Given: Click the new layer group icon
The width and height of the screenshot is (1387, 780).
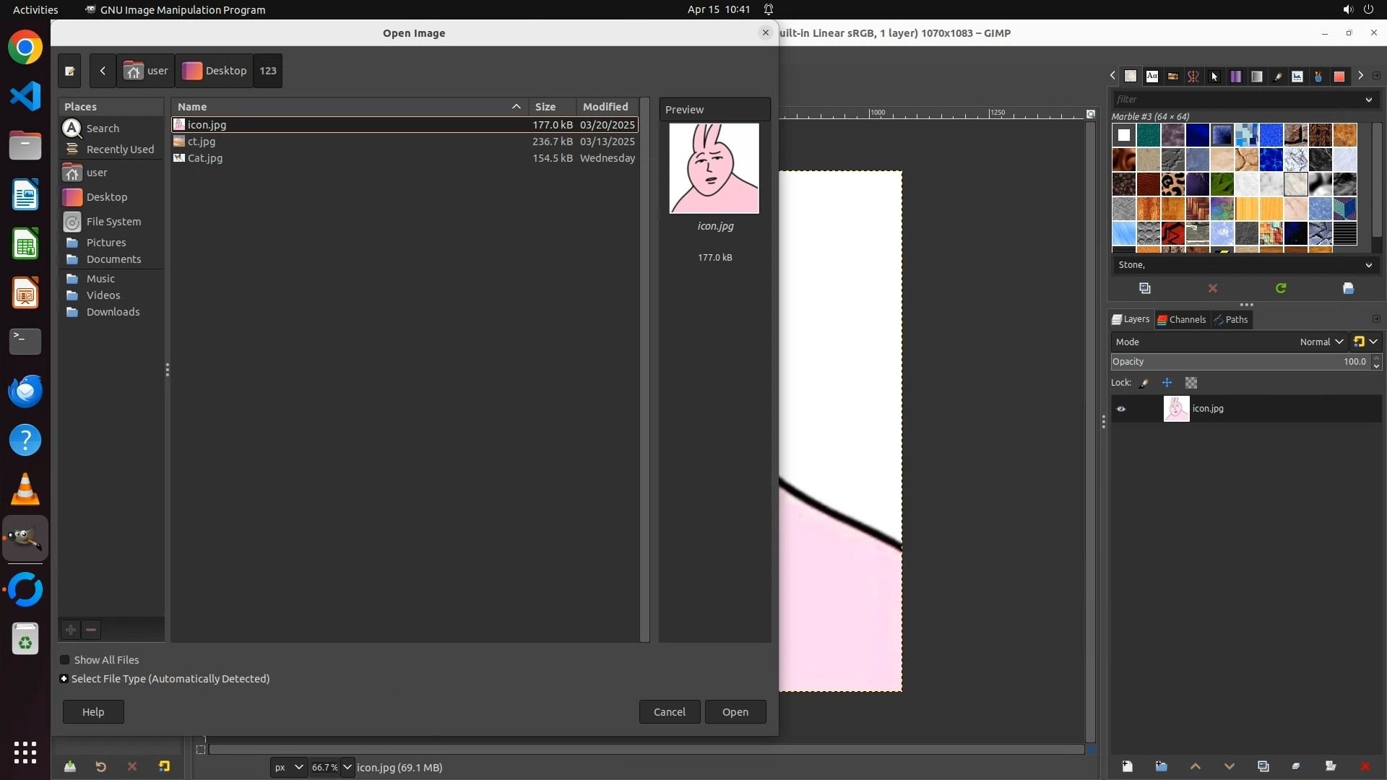Looking at the screenshot, I should click(x=1161, y=766).
